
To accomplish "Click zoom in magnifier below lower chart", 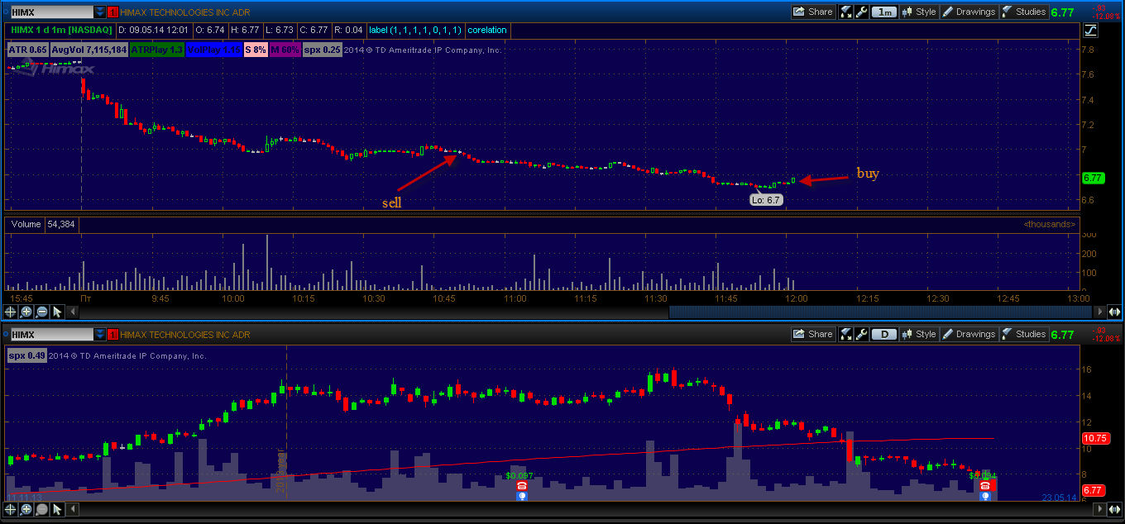I will coord(26,509).
